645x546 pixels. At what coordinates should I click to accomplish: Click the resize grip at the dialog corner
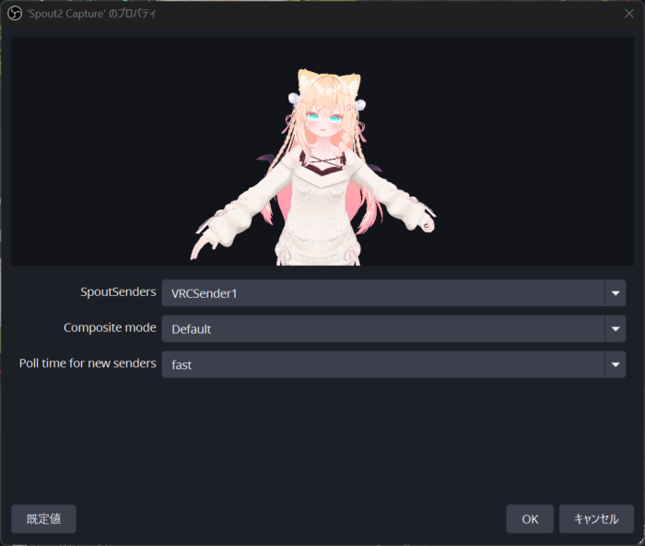[640, 541]
